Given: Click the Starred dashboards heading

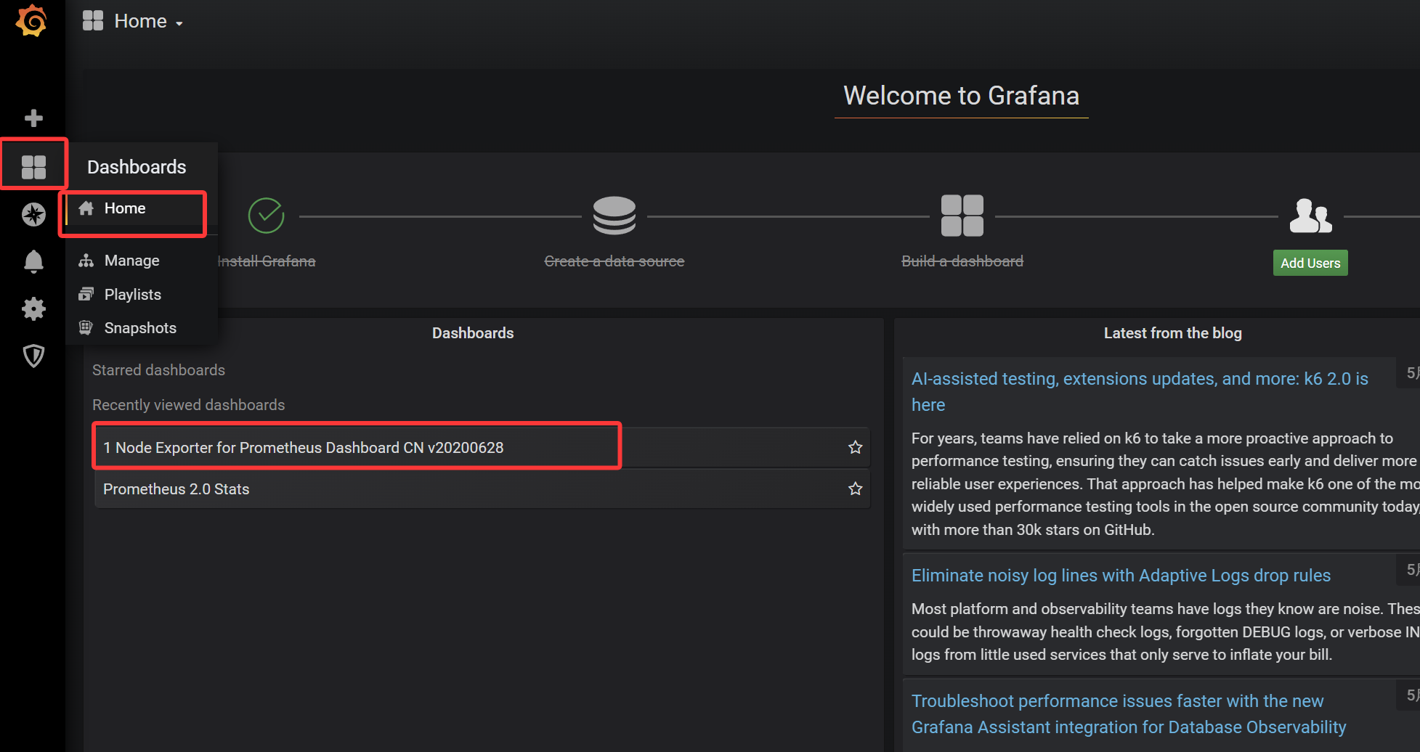Looking at the screenshot, I should (158, 370).
